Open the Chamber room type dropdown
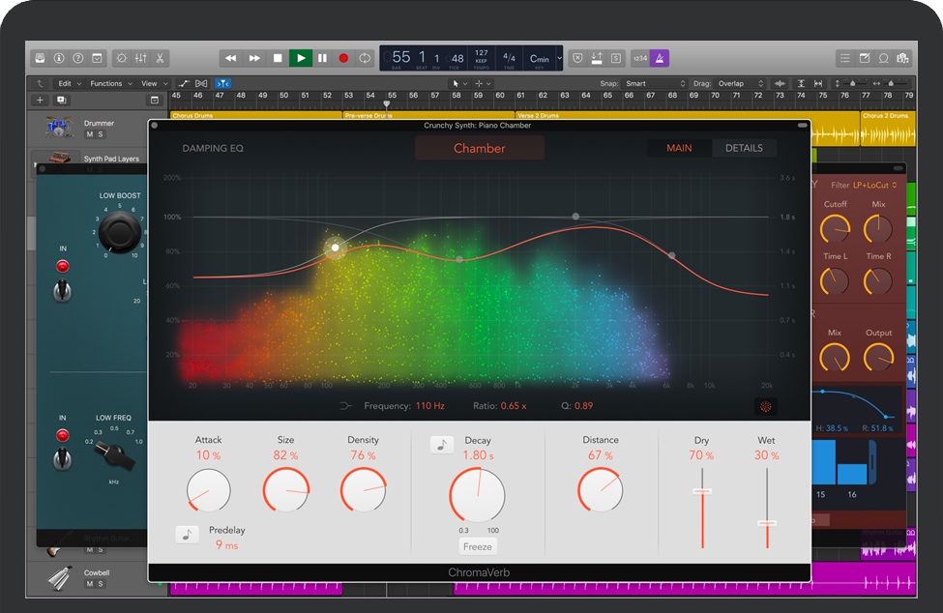 coord(480,148)
